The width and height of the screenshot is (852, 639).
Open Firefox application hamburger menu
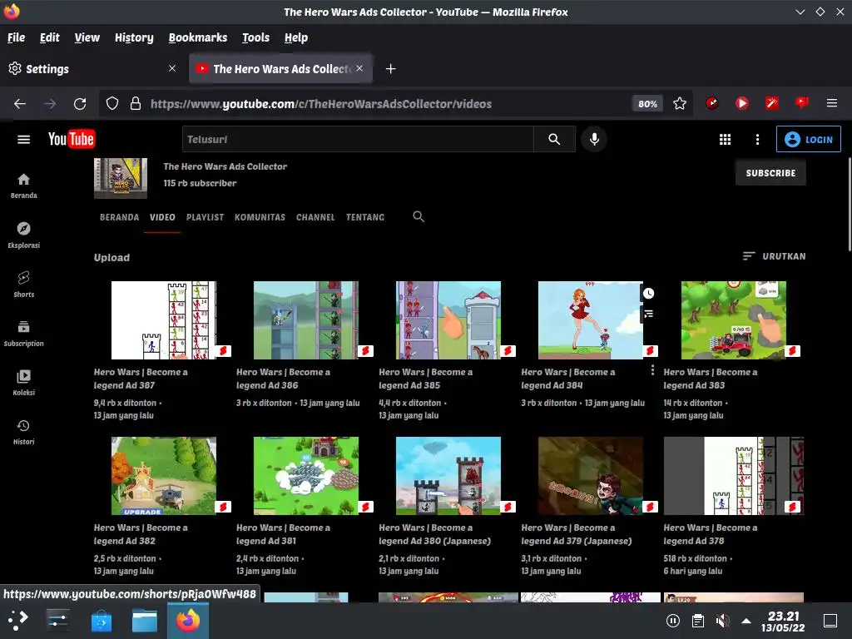832,103
